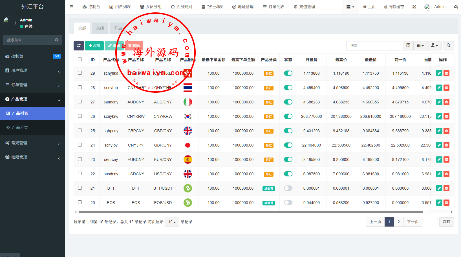Click the horizontal table scrollbar
This screenshot has height=257, width=461.
tap(251, 212)
